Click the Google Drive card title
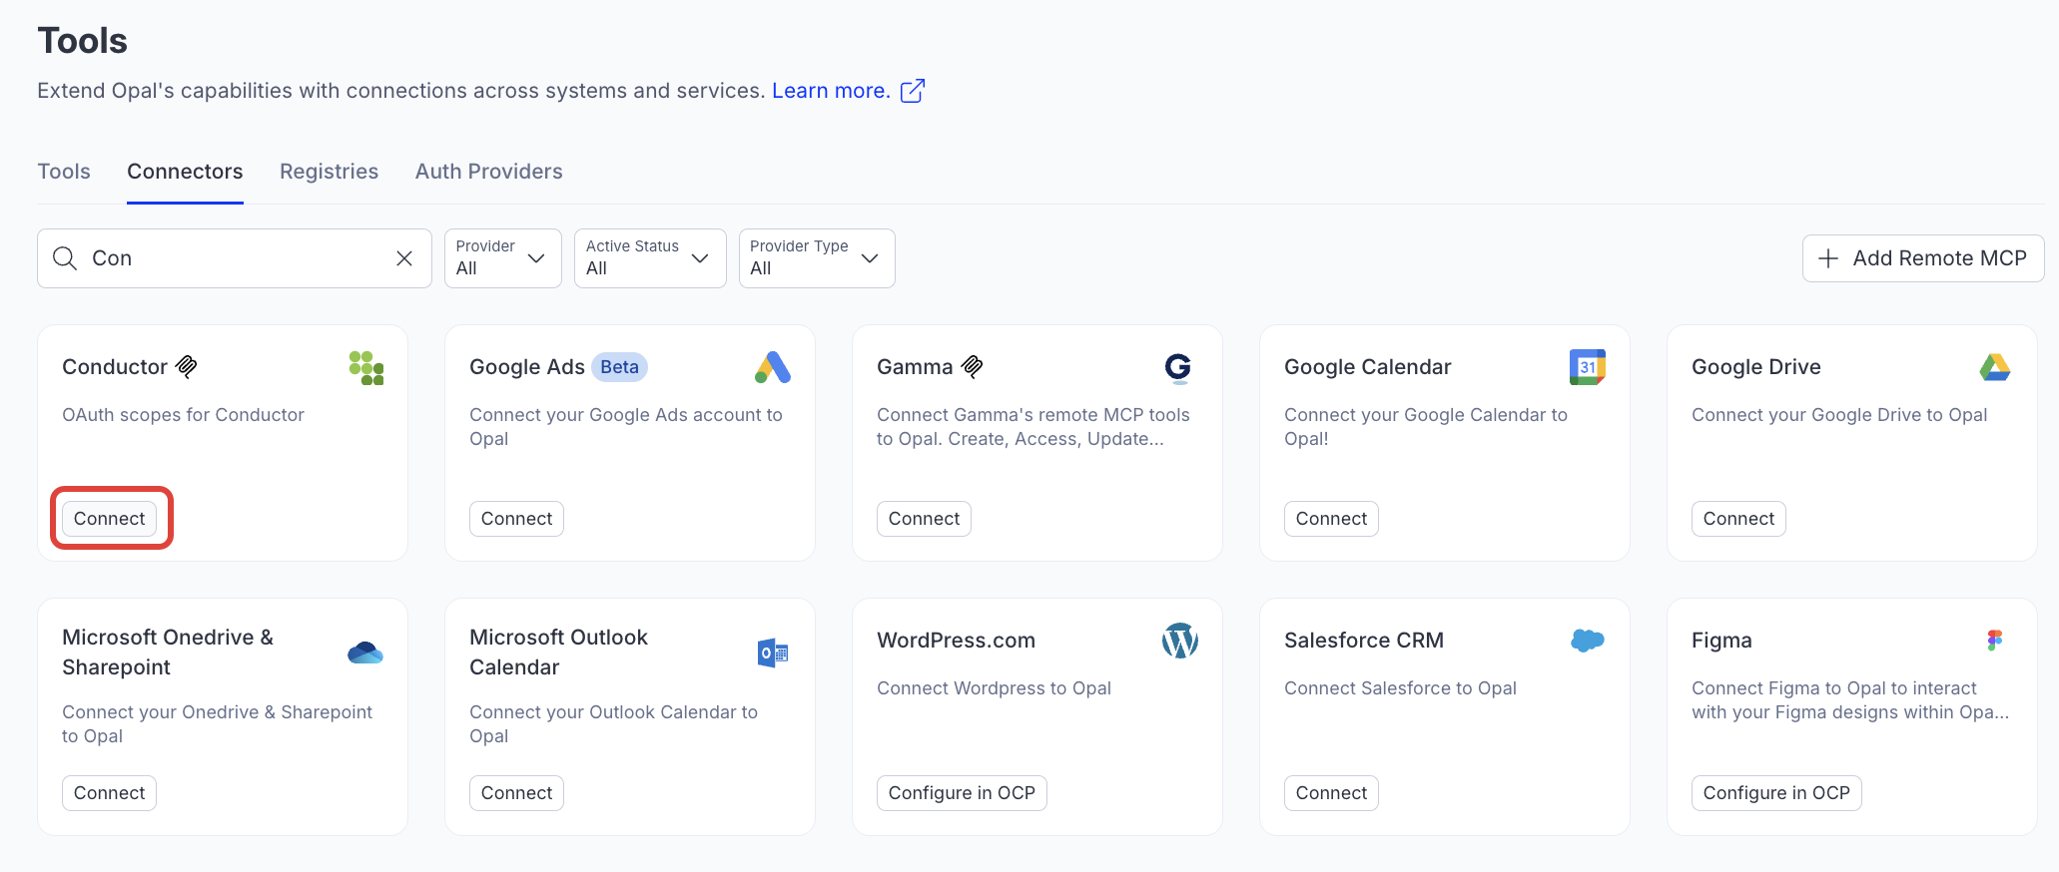The image size is (2059, 872). point(1756,367)
